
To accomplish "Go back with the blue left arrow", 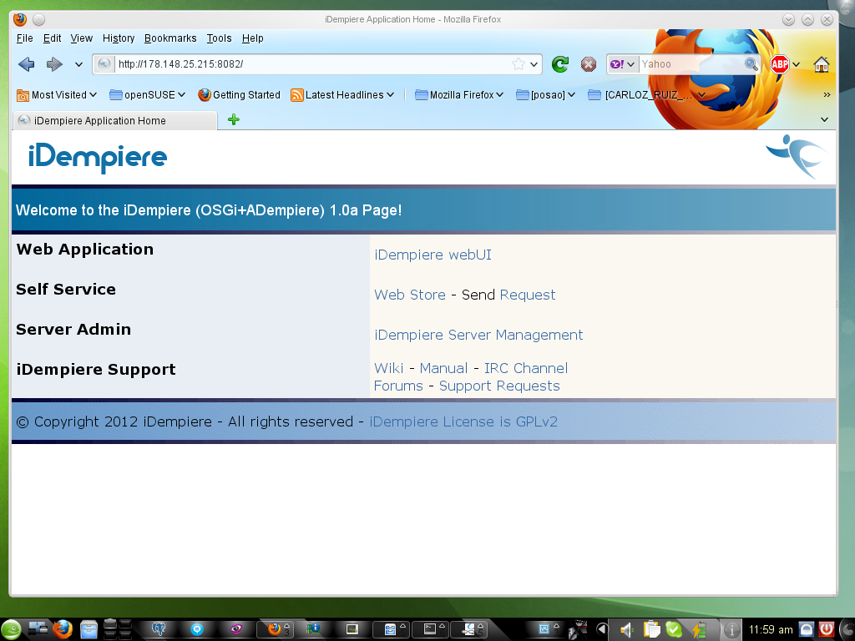I will 26,64.
